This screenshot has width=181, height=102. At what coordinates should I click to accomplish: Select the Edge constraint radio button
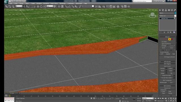[167, 92]
